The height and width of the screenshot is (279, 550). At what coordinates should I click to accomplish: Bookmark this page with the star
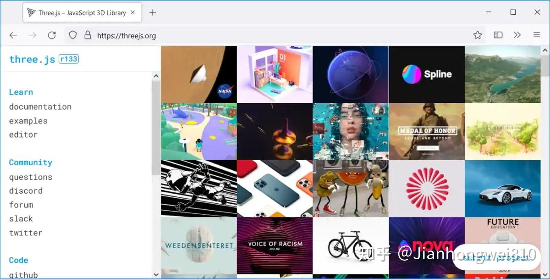coord(478,35)
